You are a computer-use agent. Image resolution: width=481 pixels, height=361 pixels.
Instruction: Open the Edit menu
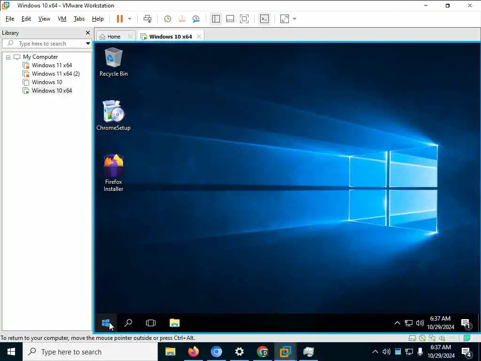point(26,19)
